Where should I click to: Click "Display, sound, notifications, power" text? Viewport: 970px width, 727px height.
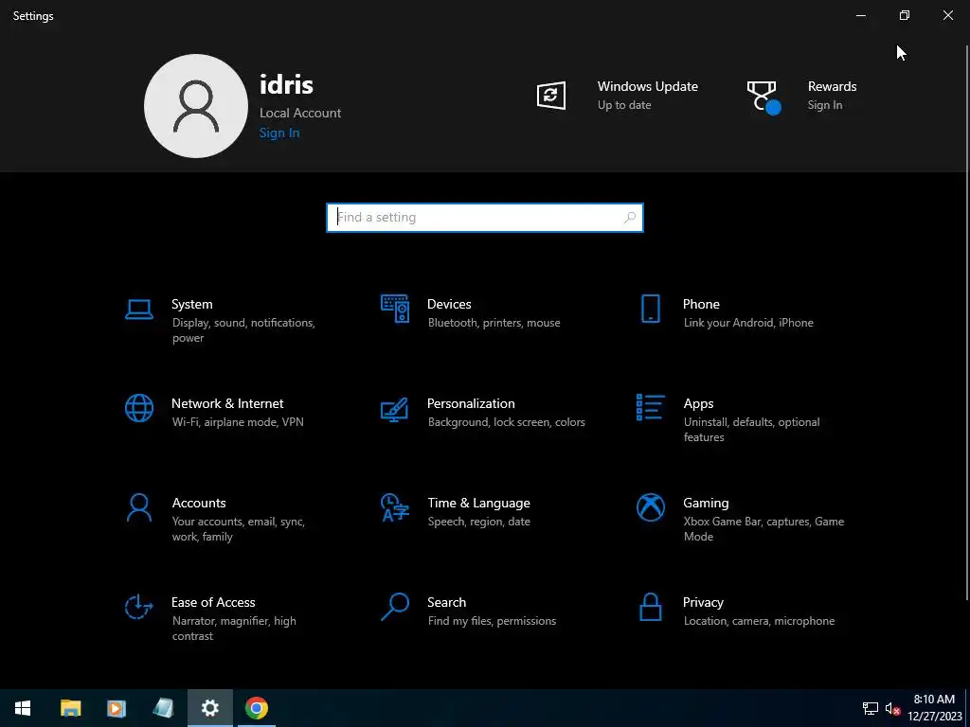[x=243, y=330]
